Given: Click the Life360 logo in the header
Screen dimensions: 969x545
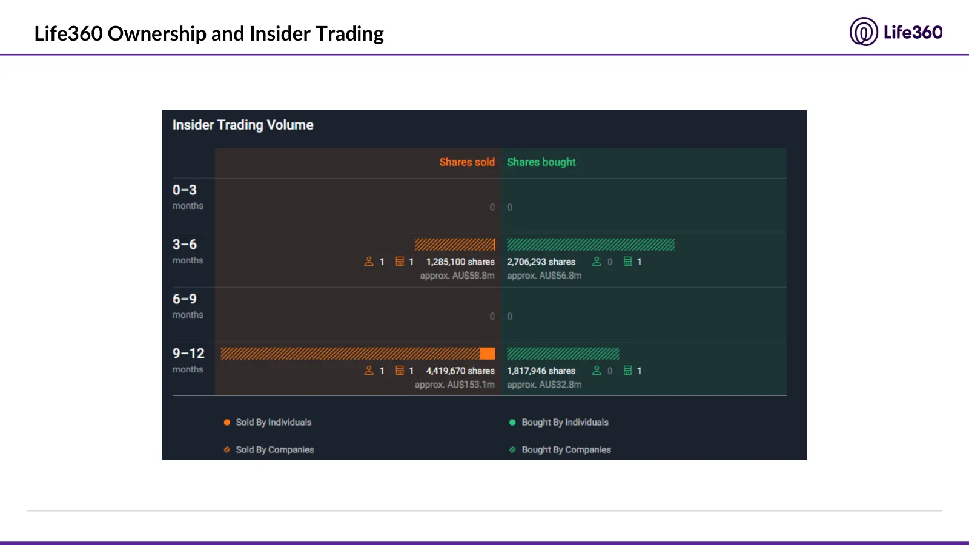Looking at the screenshot, I should 896,31.
